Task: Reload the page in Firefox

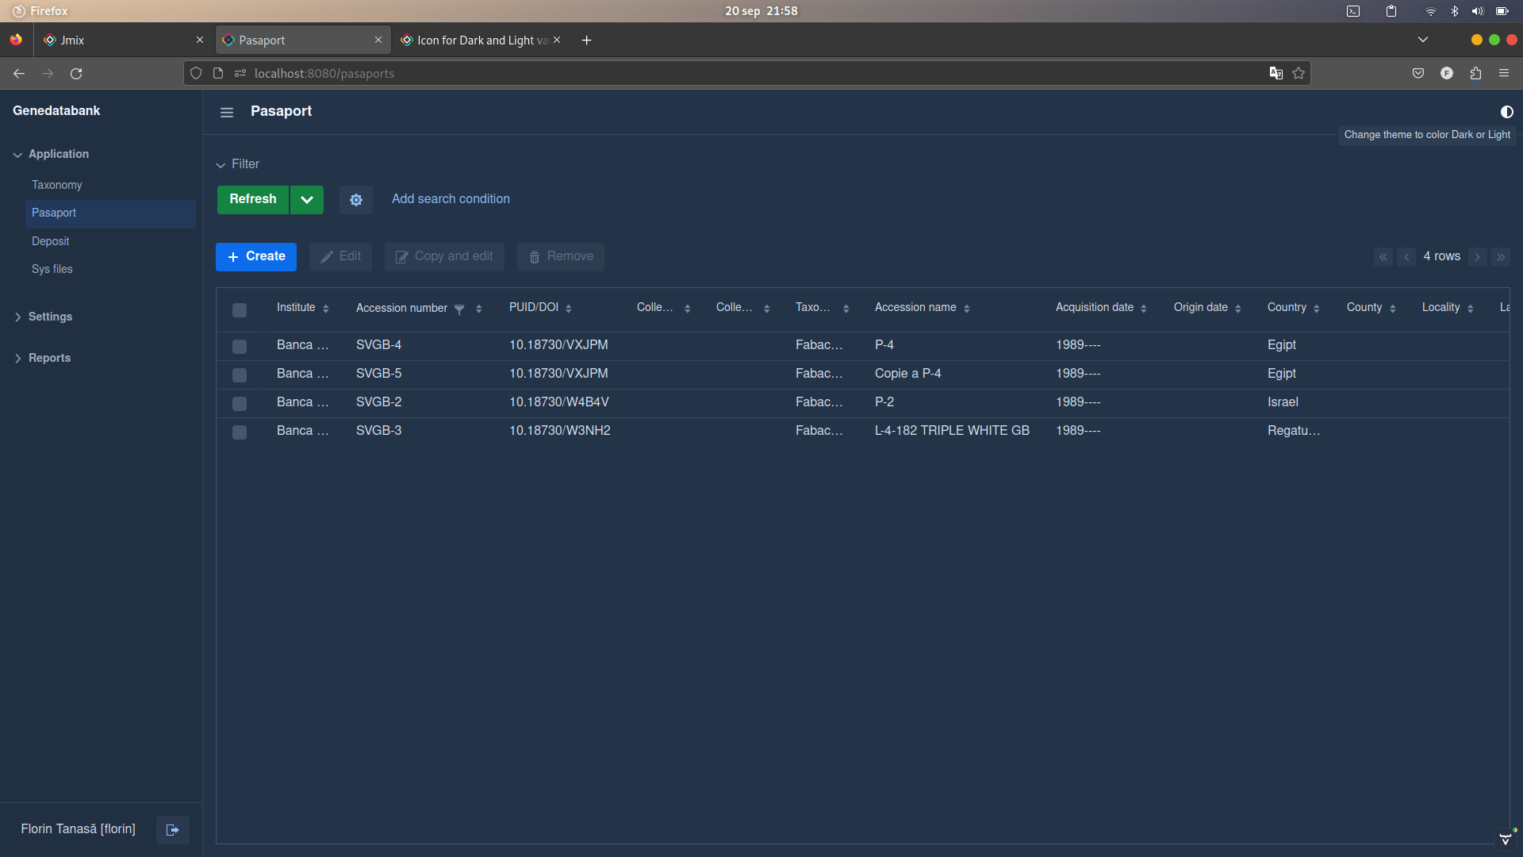Action: 76,74
